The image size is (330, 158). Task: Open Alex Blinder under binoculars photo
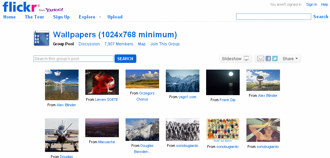click(x=268, y=95)
